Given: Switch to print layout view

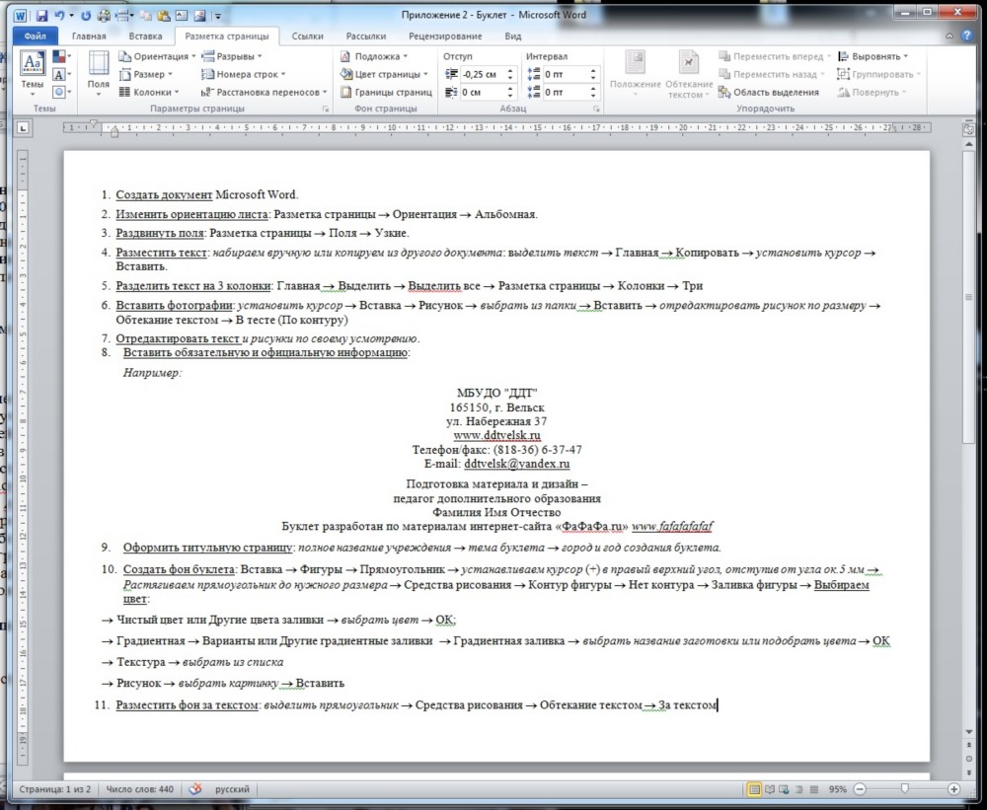Looking at the screenshot, I should 755,789.
